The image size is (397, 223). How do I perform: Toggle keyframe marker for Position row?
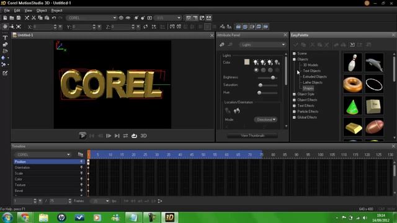tap(81, 162)
